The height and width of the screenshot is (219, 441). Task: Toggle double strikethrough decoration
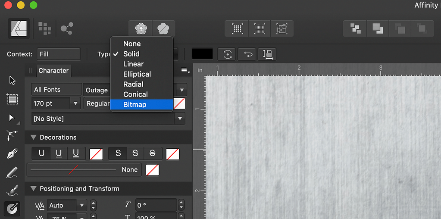click(153, 153)
